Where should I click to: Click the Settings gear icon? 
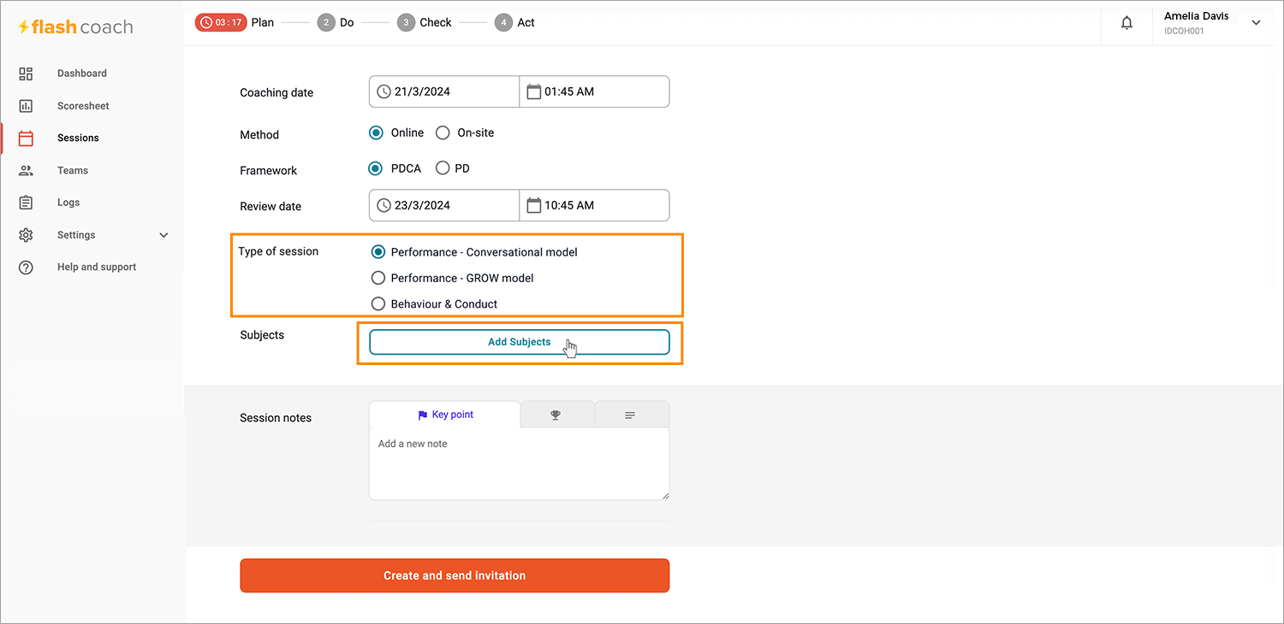coord(26,235)
